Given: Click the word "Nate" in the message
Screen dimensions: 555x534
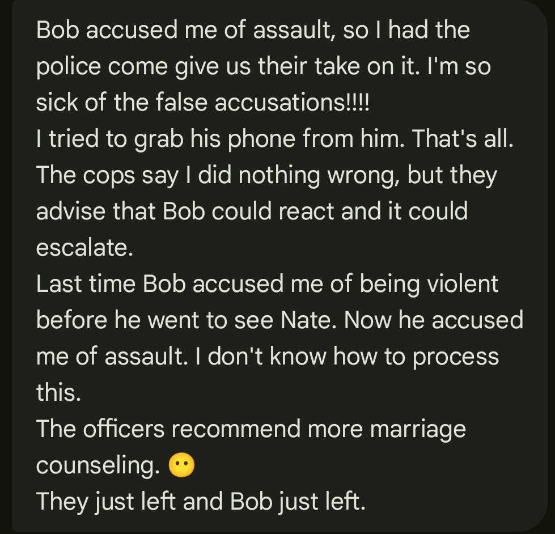Looking at the screenshot, I should [307, 320].
